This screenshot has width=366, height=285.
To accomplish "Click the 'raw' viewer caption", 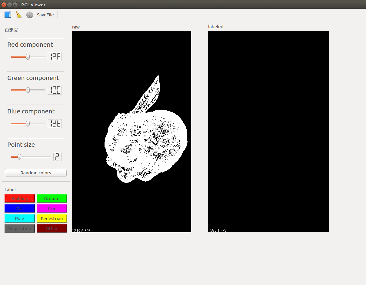I will tap(76, 27).
